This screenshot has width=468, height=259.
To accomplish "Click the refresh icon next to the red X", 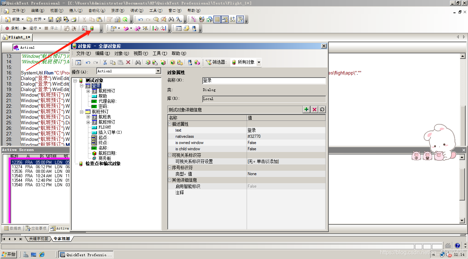I will (x=321, y=109).
